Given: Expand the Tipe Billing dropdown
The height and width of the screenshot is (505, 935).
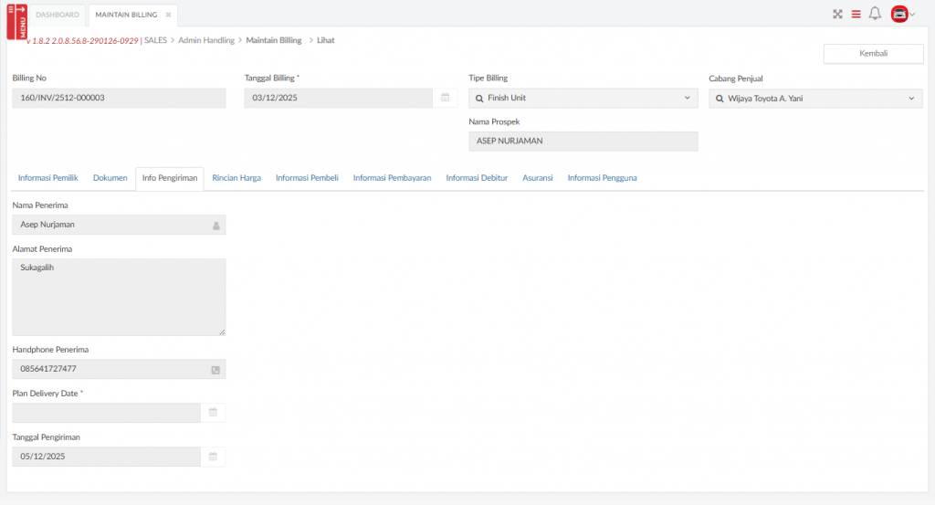Looking at the screenshot, I should coord(687,98).
